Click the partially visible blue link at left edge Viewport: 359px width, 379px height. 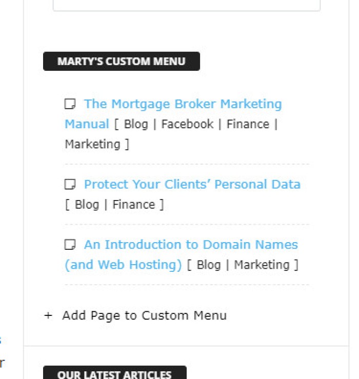[x=1, y=340]
